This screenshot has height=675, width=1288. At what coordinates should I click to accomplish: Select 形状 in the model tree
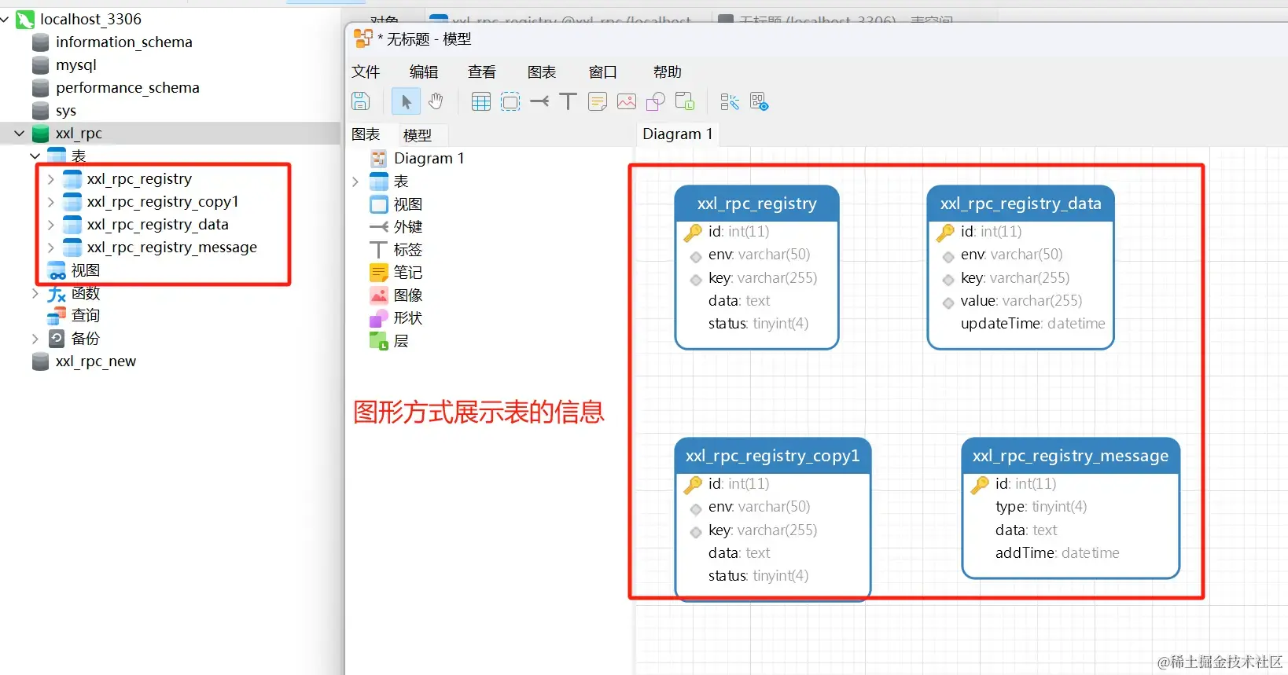coord(408,318)
